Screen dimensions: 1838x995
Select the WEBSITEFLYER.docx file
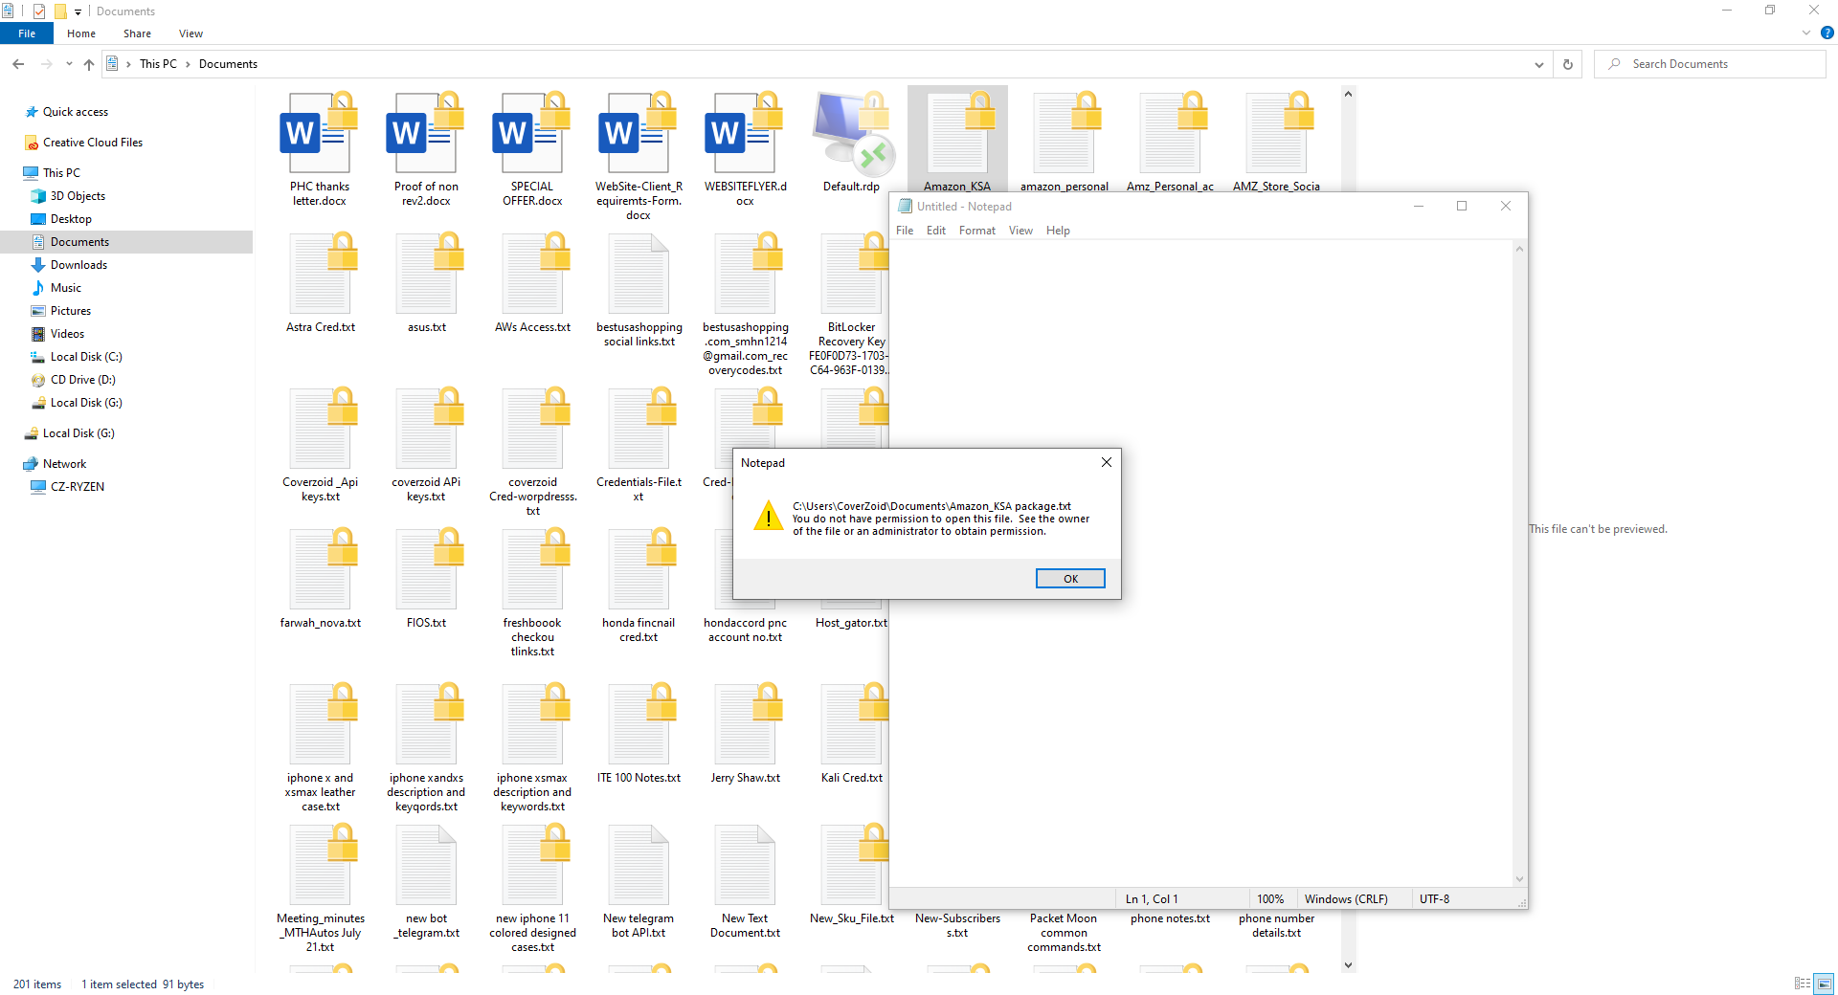tap(746, 149)
